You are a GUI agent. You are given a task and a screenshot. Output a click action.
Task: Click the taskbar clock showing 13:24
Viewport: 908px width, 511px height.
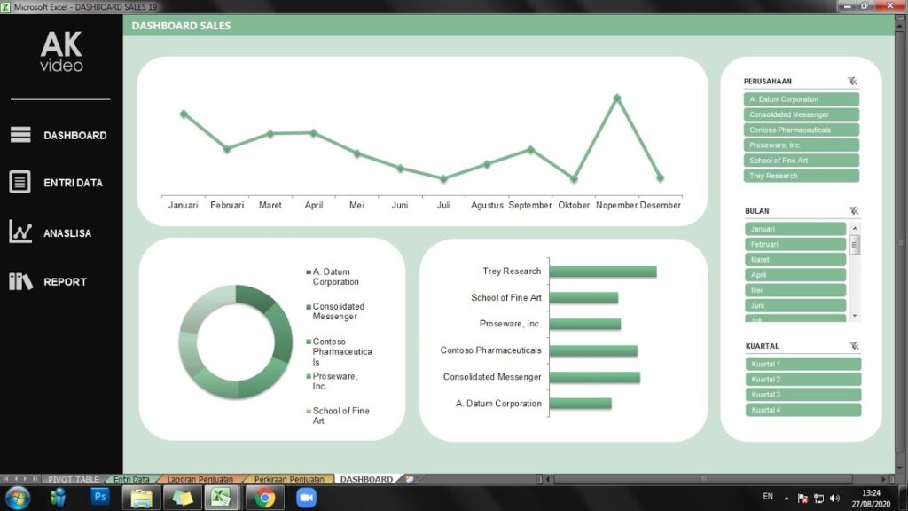point(871,499)
